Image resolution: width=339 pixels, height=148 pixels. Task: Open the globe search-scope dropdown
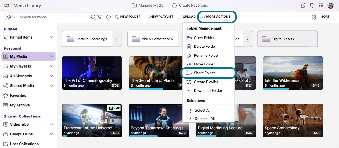pos(11,17)
